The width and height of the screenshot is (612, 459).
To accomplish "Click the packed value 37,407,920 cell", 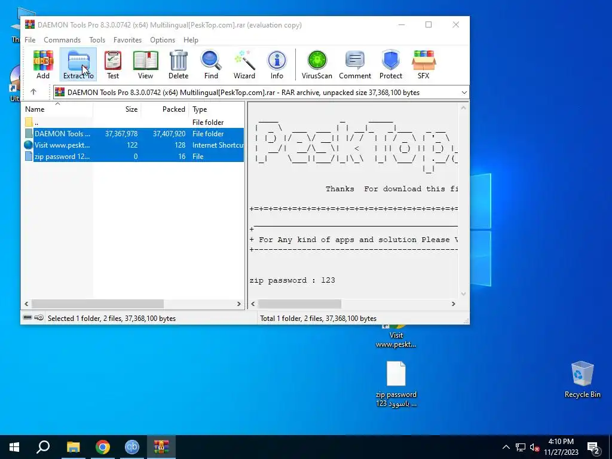I will coord(169,133).
